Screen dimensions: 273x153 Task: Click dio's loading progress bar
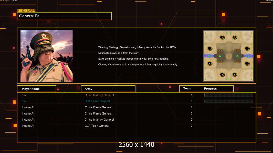point(229,95)
